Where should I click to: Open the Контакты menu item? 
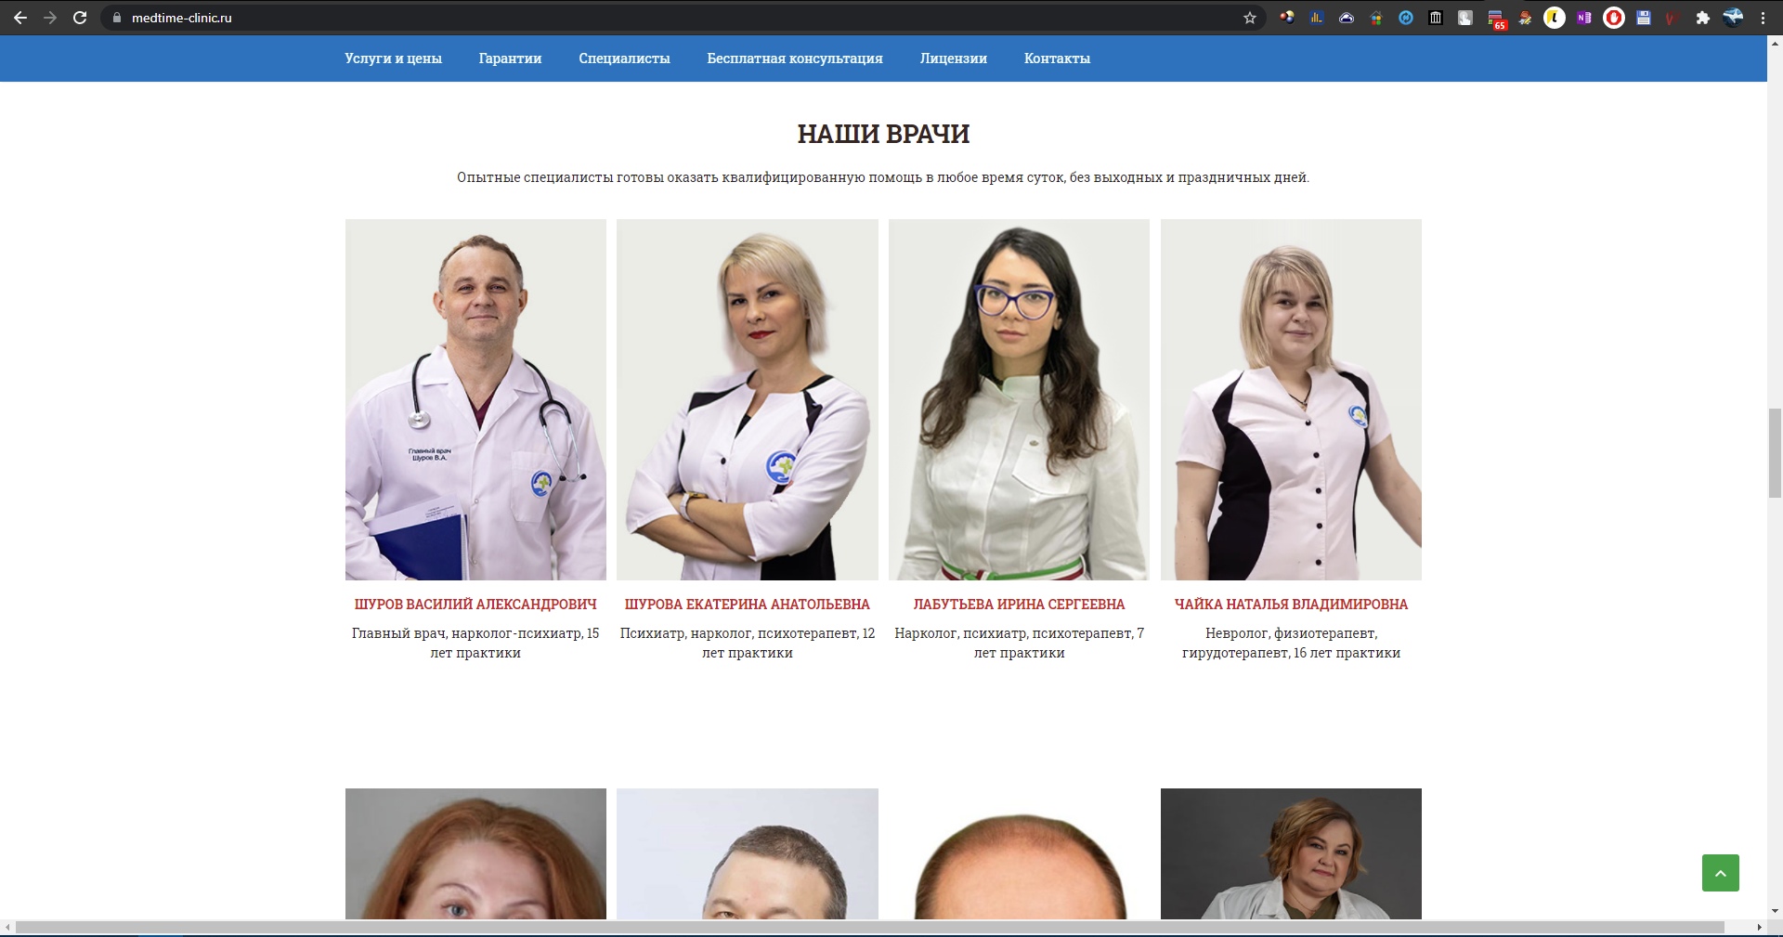(x=1057, y=59)
